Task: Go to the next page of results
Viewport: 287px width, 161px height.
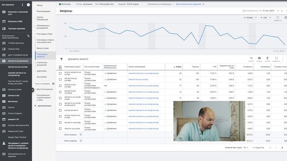Action: [282, 148]
